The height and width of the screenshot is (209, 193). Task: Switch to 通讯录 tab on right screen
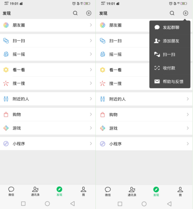(x=132, y=192)
